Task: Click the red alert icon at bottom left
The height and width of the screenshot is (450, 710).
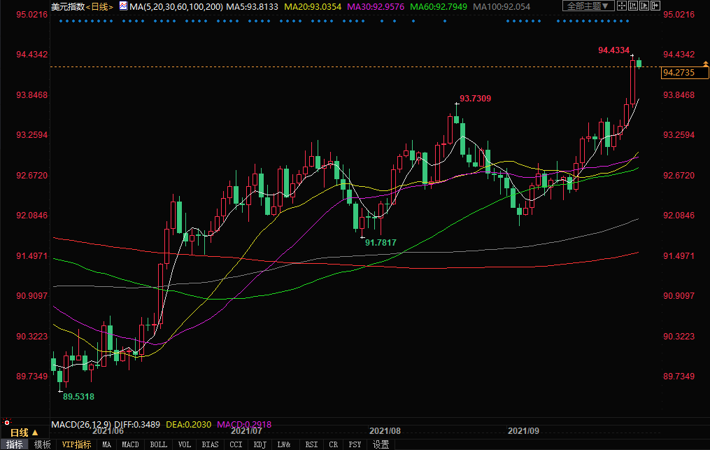Action: coord(6,422)
